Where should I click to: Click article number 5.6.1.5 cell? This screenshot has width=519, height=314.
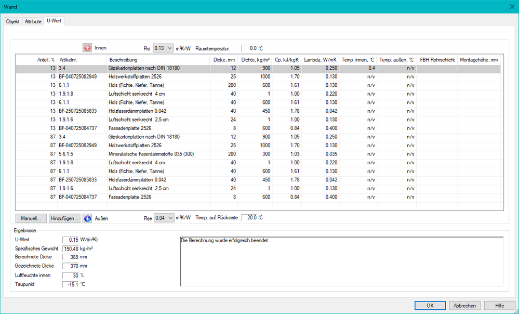click(82, 154)
